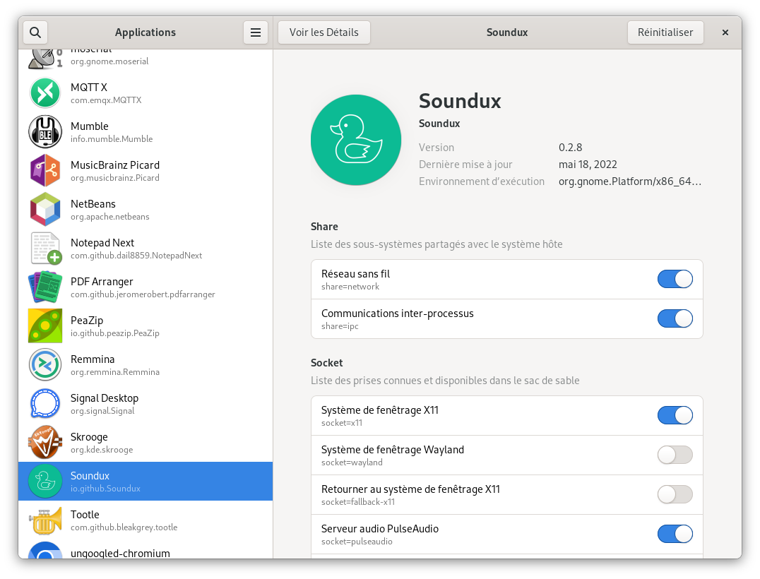Click the Share section heading
The image size is (760, 579).
[324, 226]
